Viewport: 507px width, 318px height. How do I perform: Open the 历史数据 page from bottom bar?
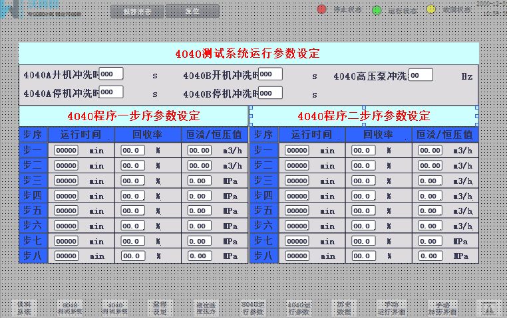(341, 307)
